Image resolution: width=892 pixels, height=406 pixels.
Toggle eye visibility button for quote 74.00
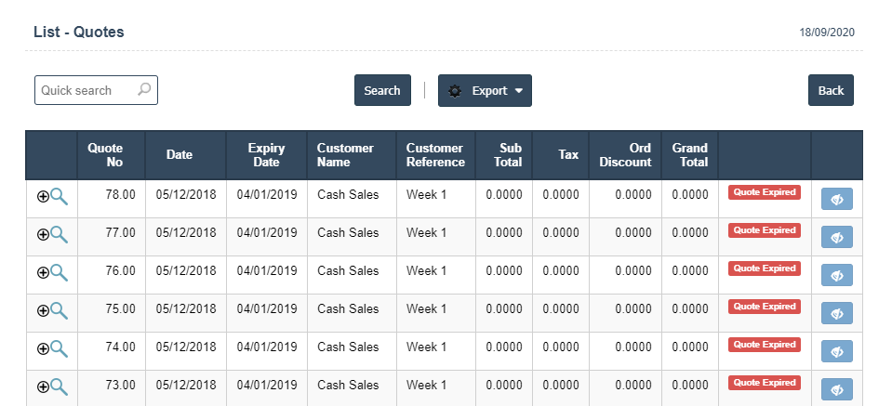pyautogui.click(x=837, y=351)
